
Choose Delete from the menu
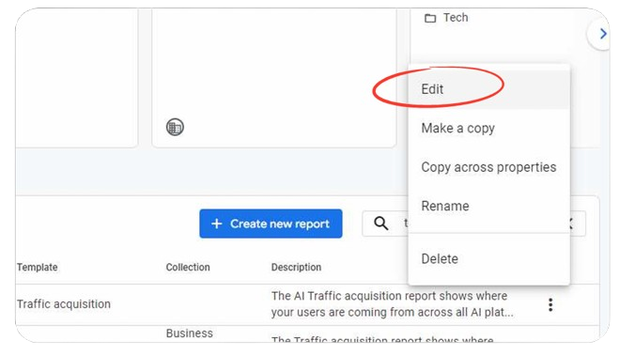pos(488,259)
